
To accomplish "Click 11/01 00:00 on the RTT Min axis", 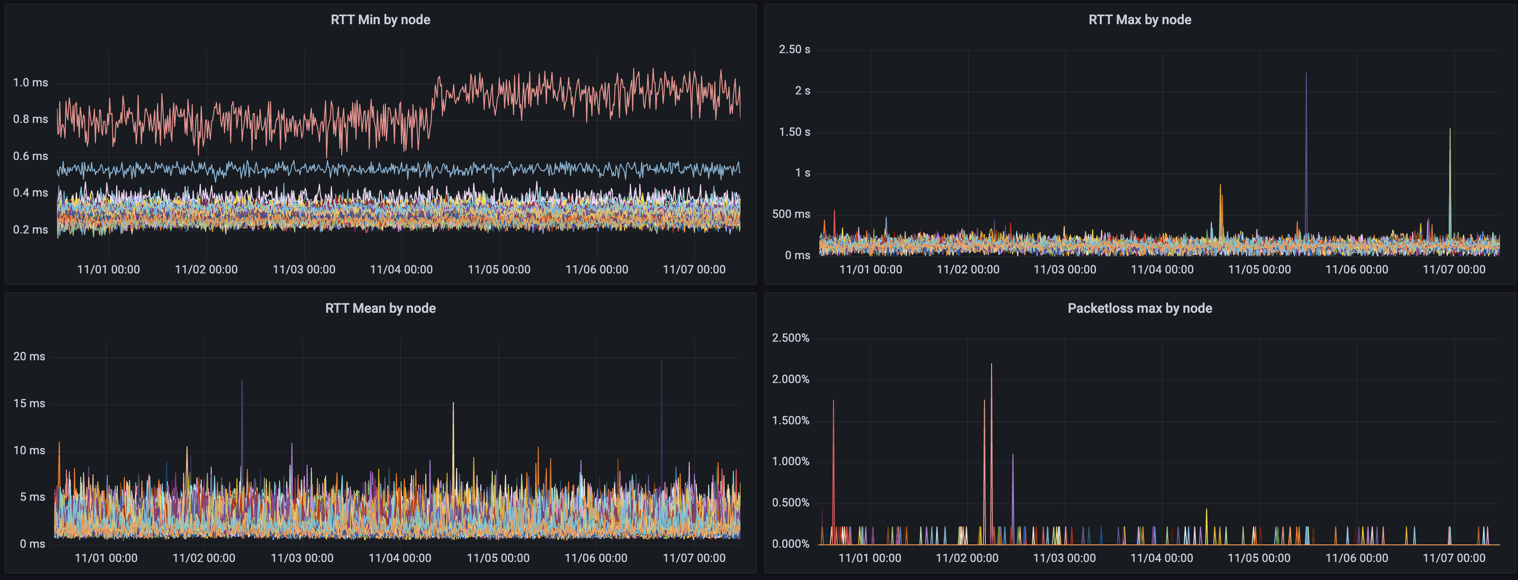I will pos(108,270).
